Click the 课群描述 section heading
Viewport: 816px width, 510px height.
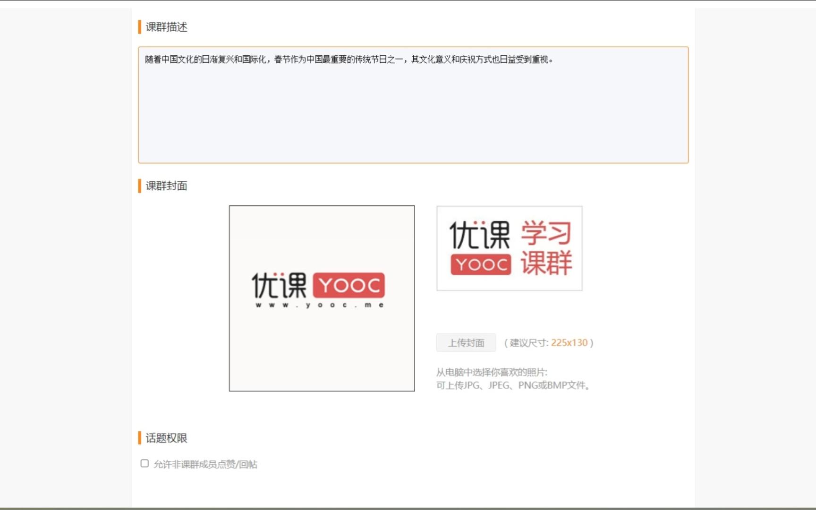click(x=166, y=27)
